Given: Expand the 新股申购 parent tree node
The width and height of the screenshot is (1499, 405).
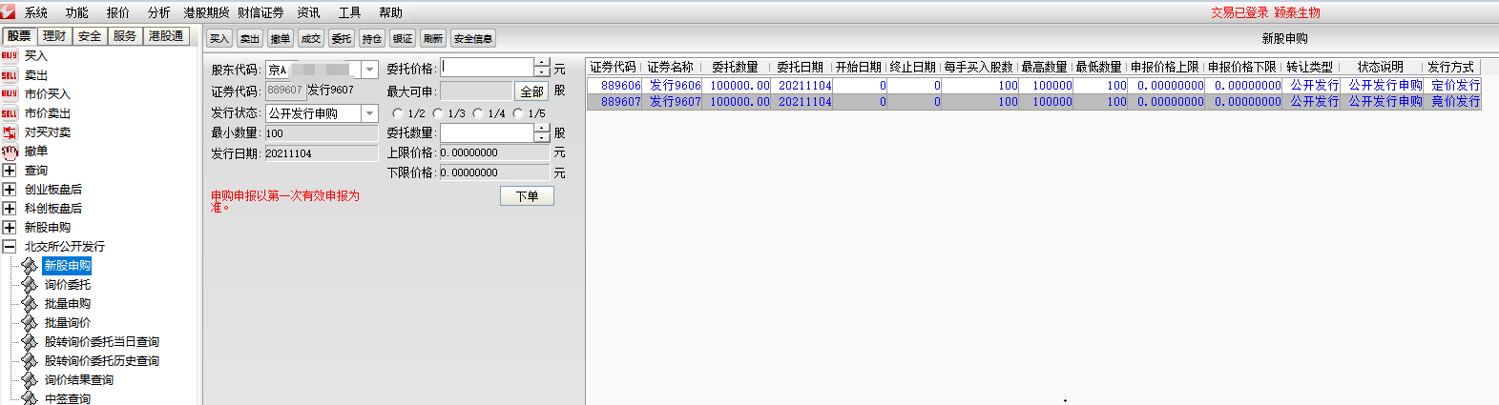Looking at the screenshot, I should pyautogui.click(x=10, y=228).
